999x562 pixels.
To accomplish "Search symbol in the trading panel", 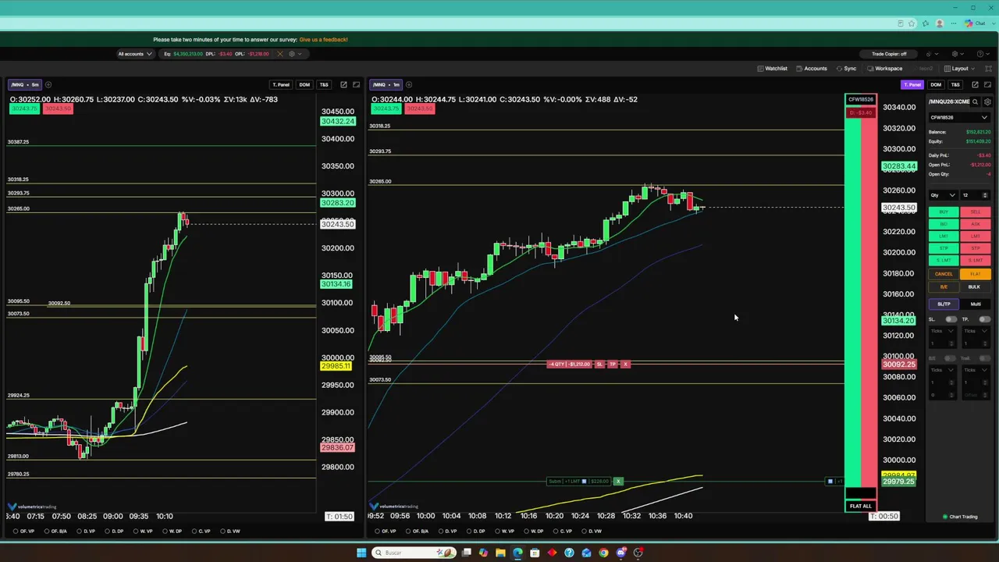I will (x=975, y=101).
